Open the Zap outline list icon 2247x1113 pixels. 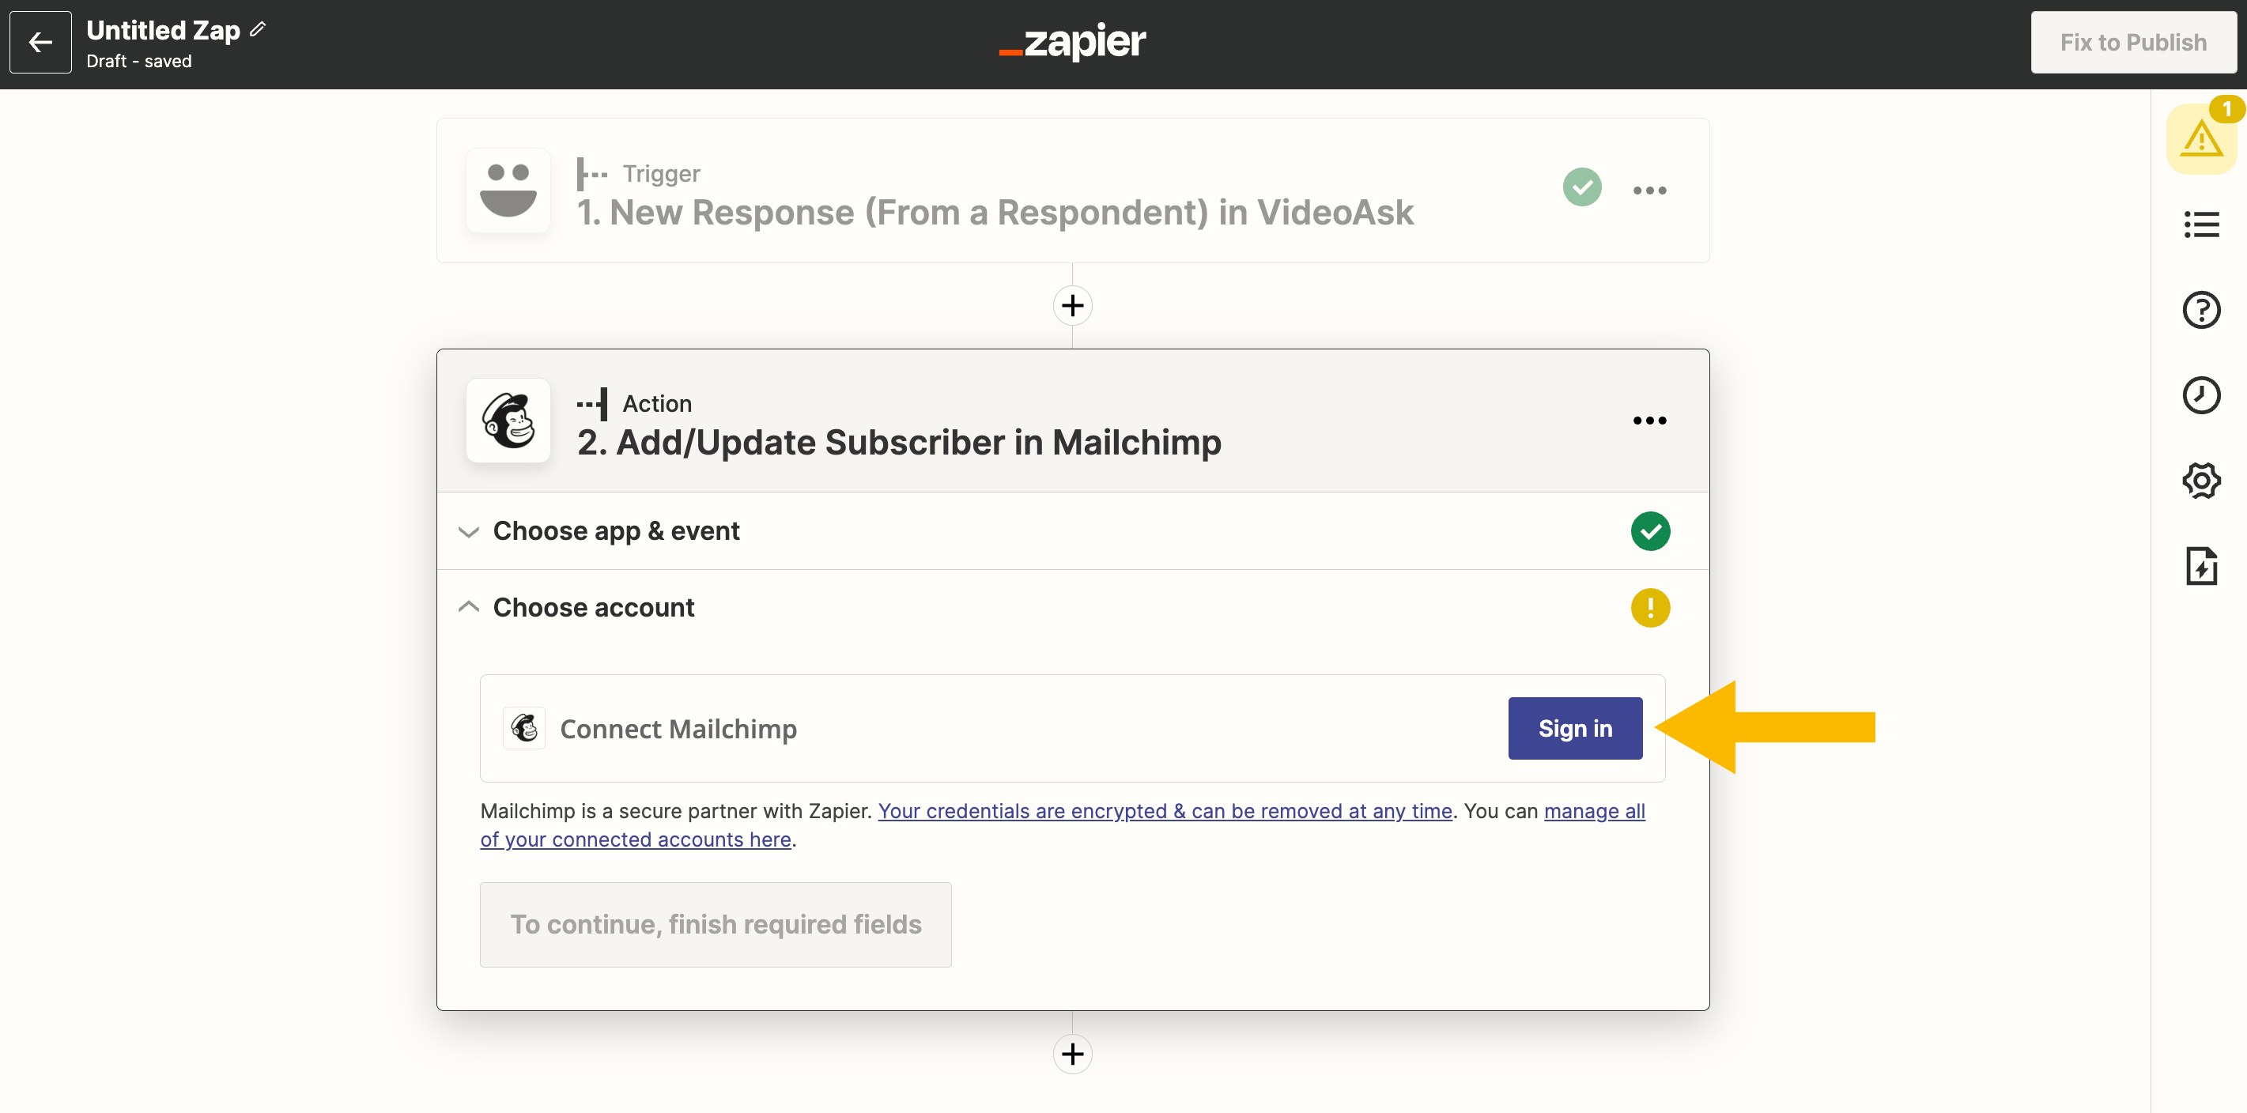coord(2202,224)
